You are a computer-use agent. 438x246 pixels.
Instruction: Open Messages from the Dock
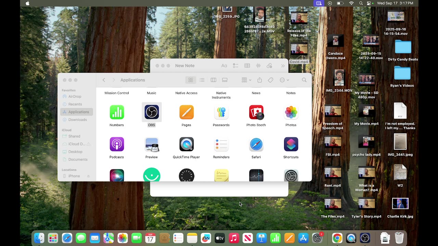tap(81, 238)
